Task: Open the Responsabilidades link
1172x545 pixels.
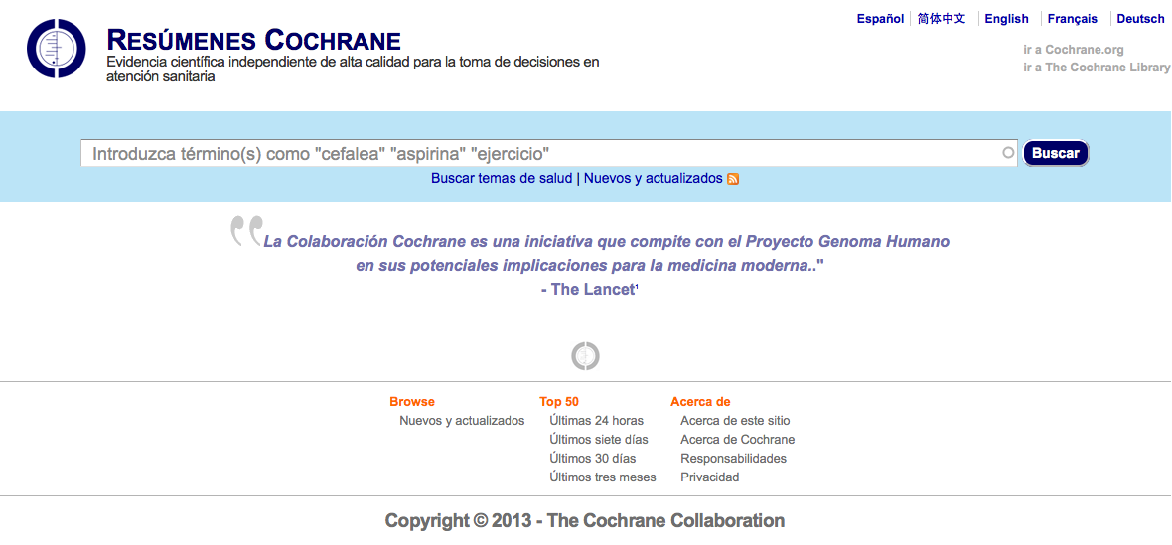Action: tap(733, 458)
